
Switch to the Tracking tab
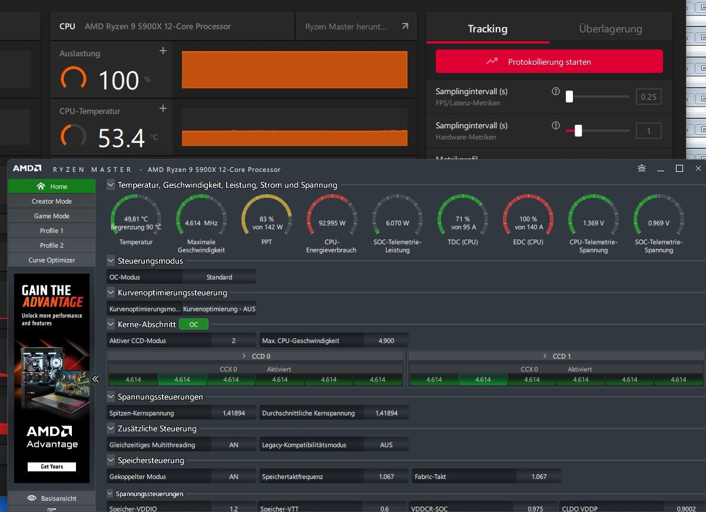[488, 29]
